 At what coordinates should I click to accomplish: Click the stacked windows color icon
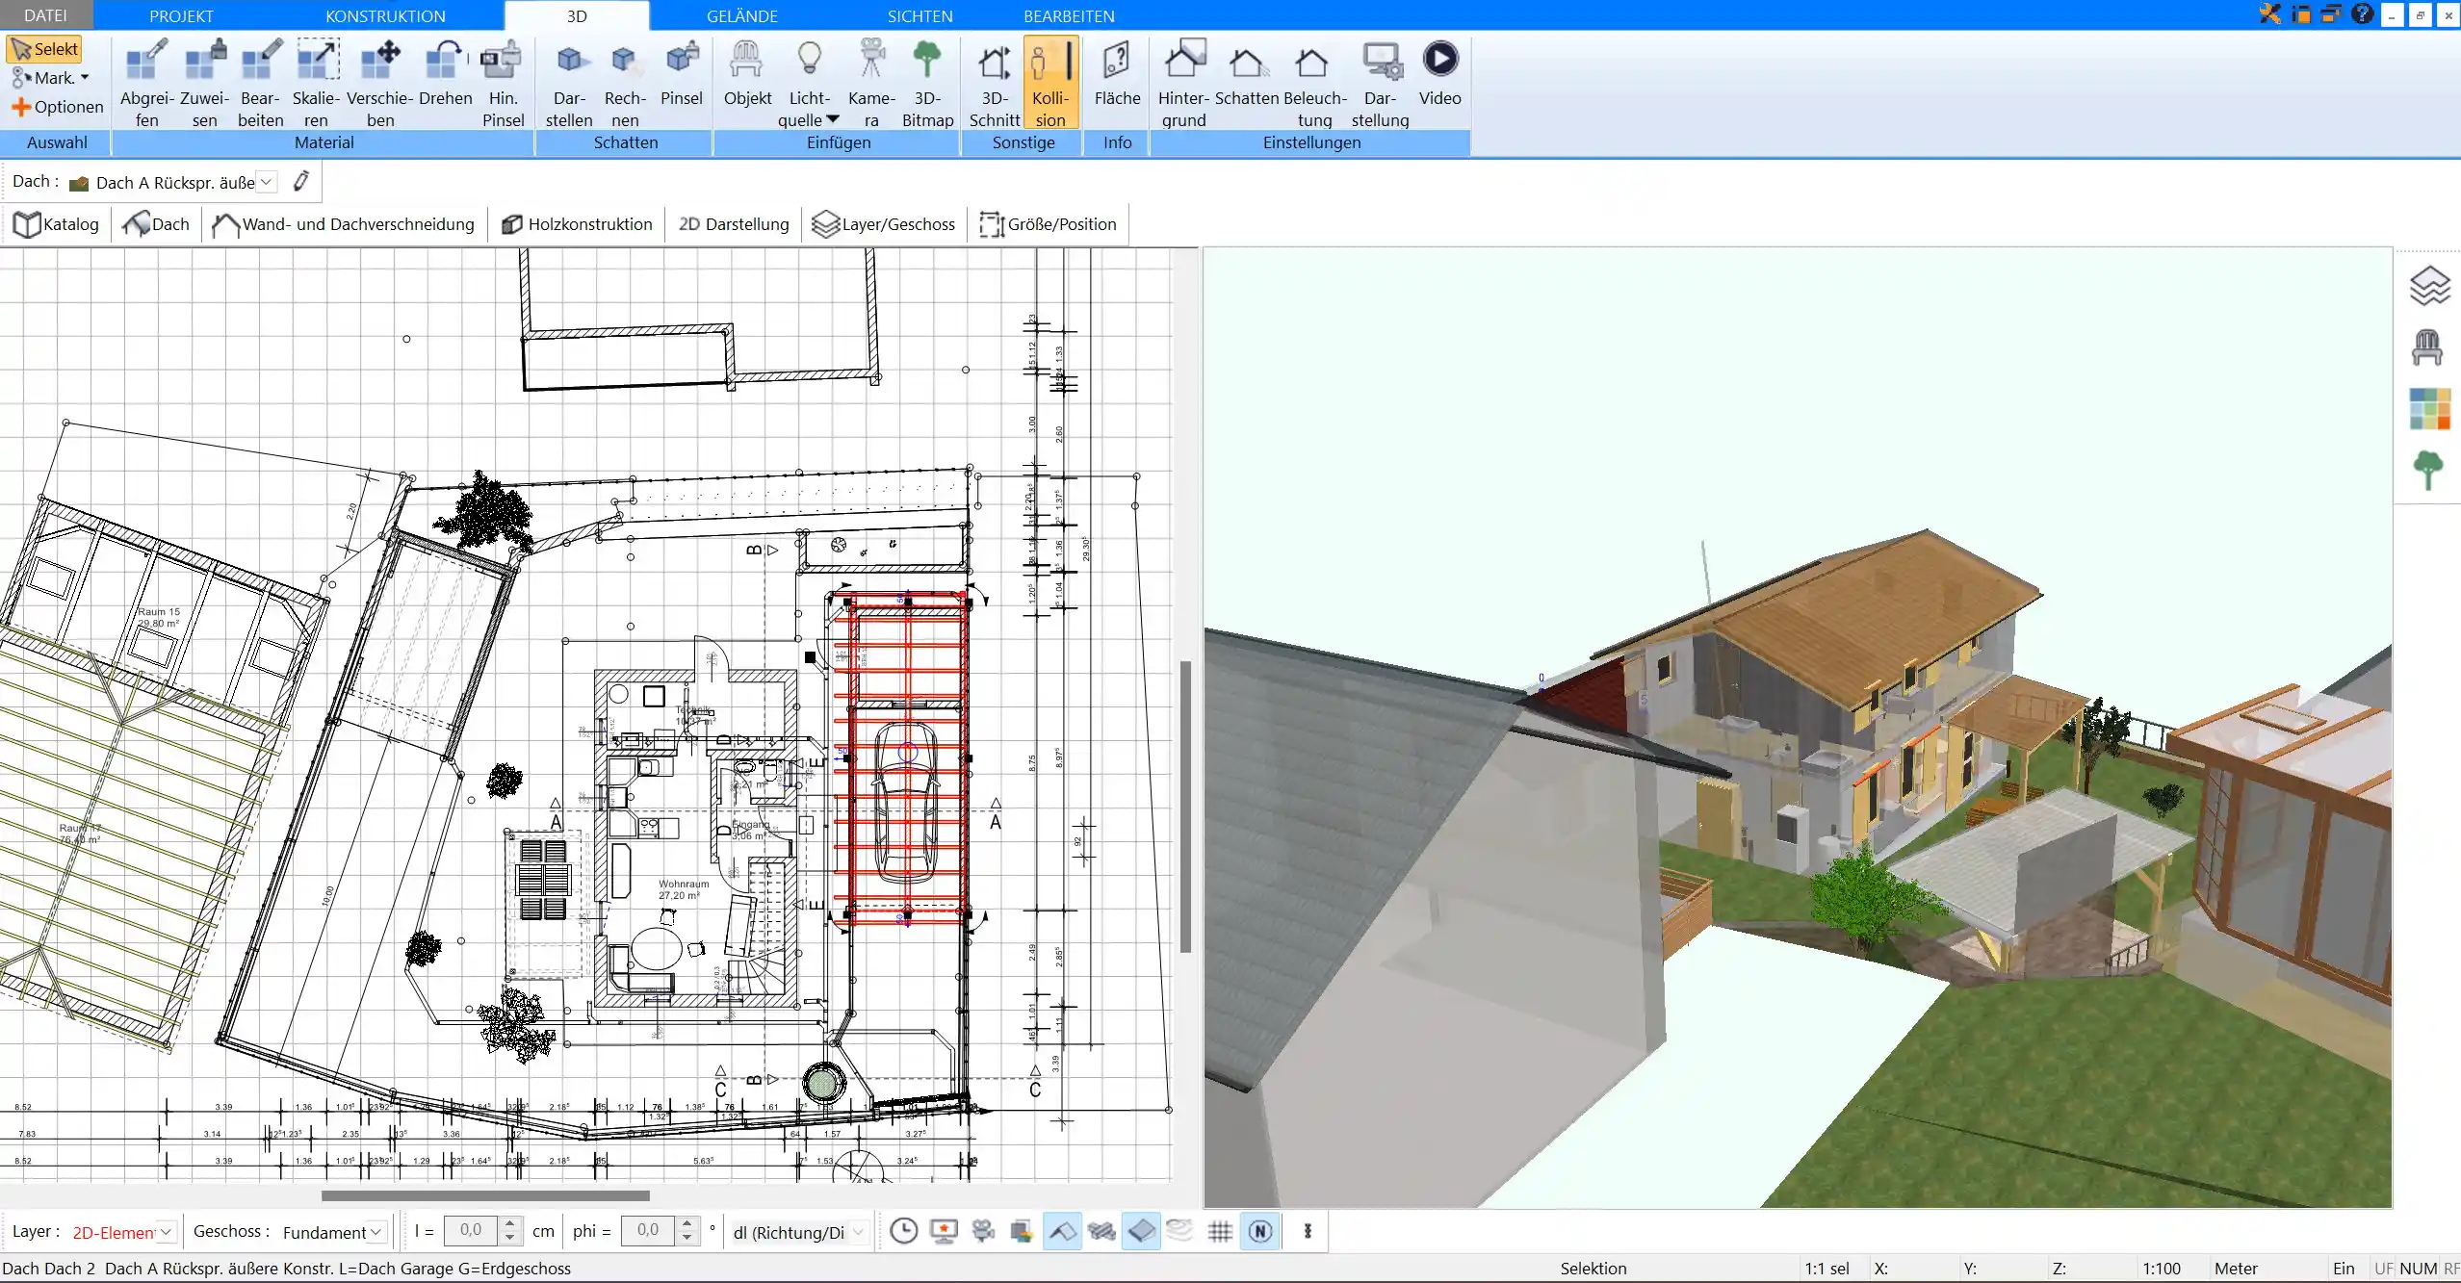(x=1022, y=1231)
